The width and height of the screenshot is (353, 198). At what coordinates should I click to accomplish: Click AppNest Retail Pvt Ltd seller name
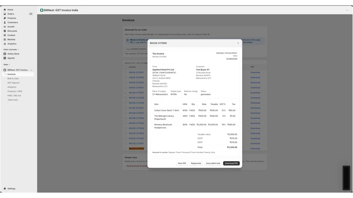click(163, 70)
